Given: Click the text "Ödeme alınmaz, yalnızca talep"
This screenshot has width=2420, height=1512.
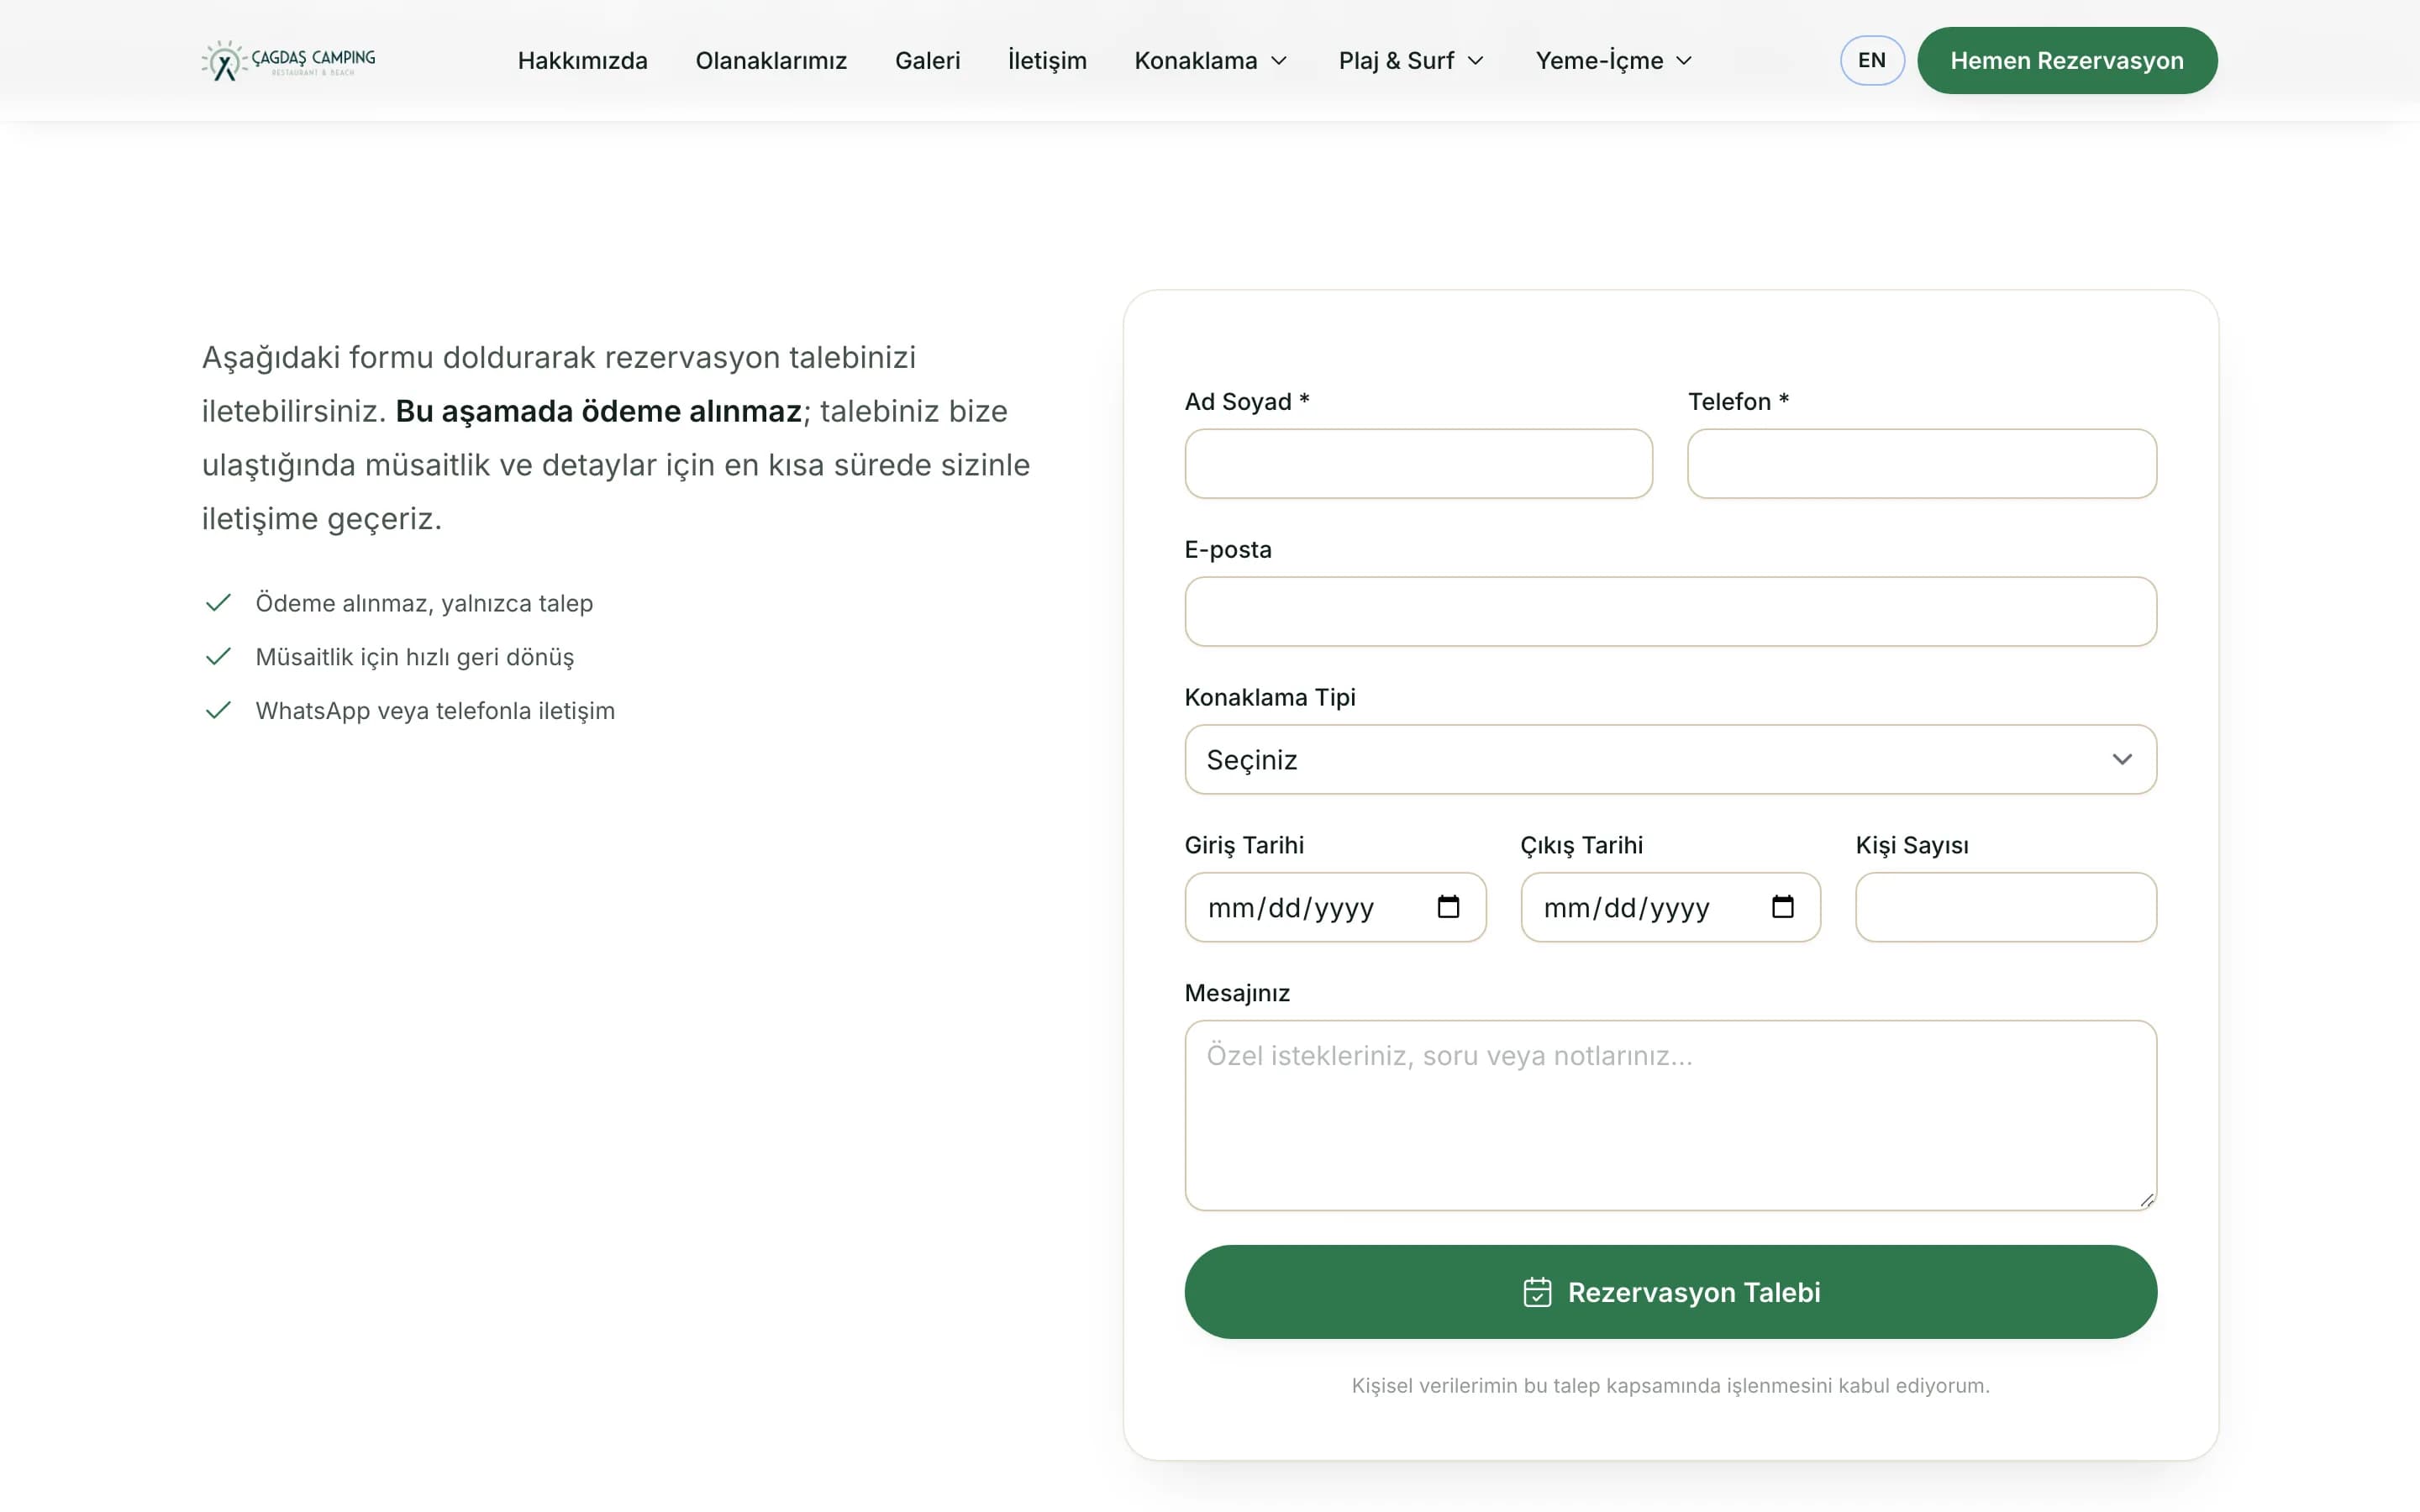Looking at the screenshot, I should click(x=424, y=603).
